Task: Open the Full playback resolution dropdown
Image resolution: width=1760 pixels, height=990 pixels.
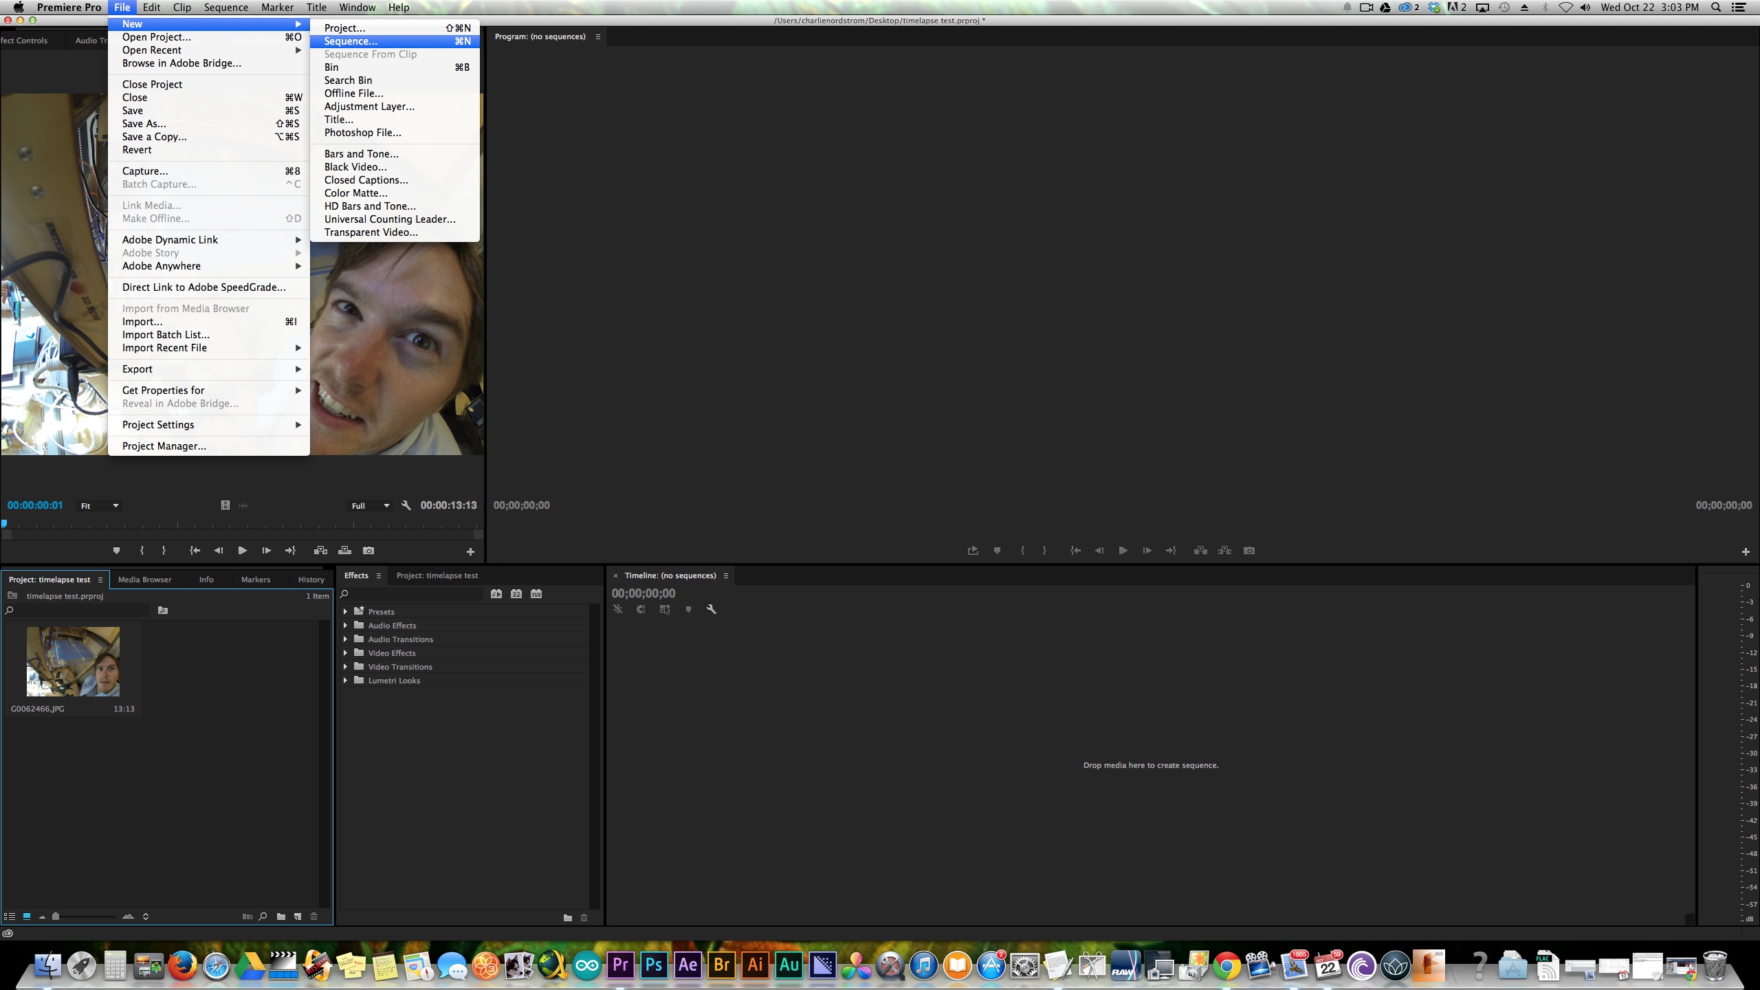Action: coord(371,505)
